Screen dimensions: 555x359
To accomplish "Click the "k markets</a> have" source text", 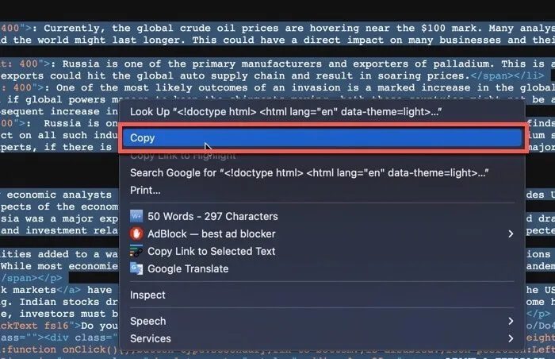I will click(56, 290).
